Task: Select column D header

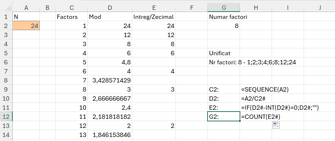Action: tap(110, 8)
